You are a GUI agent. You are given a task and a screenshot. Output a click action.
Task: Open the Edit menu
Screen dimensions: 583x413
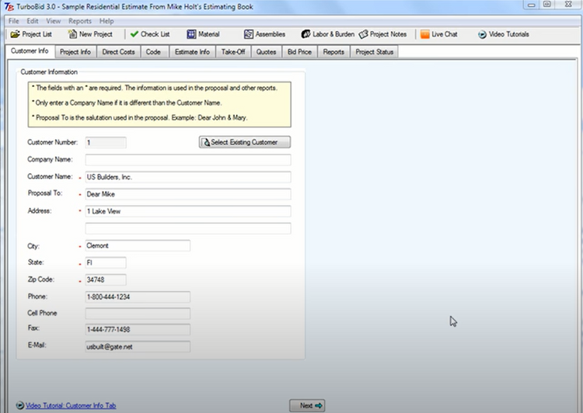click(x=33, y=21)
